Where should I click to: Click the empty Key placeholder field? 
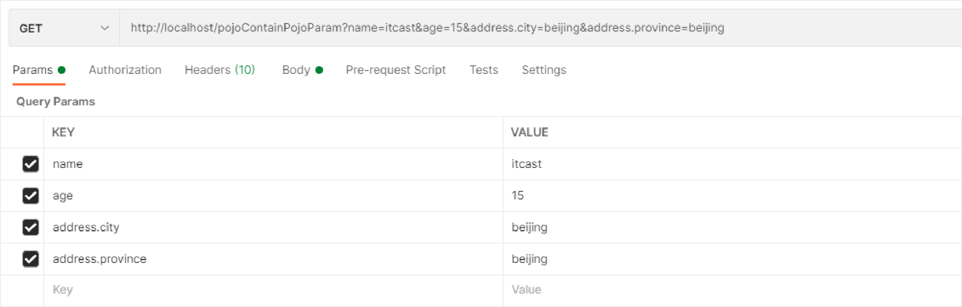tap(273, 290)
